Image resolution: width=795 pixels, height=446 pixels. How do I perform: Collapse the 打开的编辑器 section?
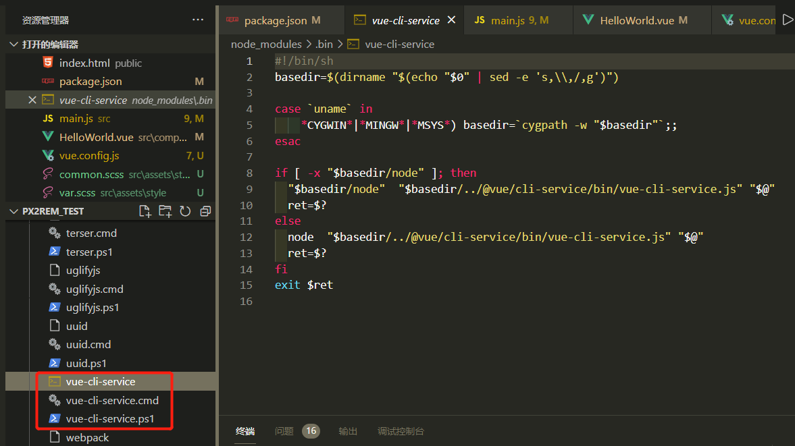point(14,45)
